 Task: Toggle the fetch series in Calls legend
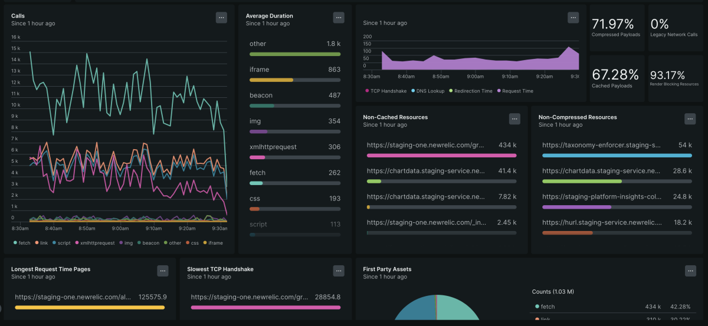(22, 243)
